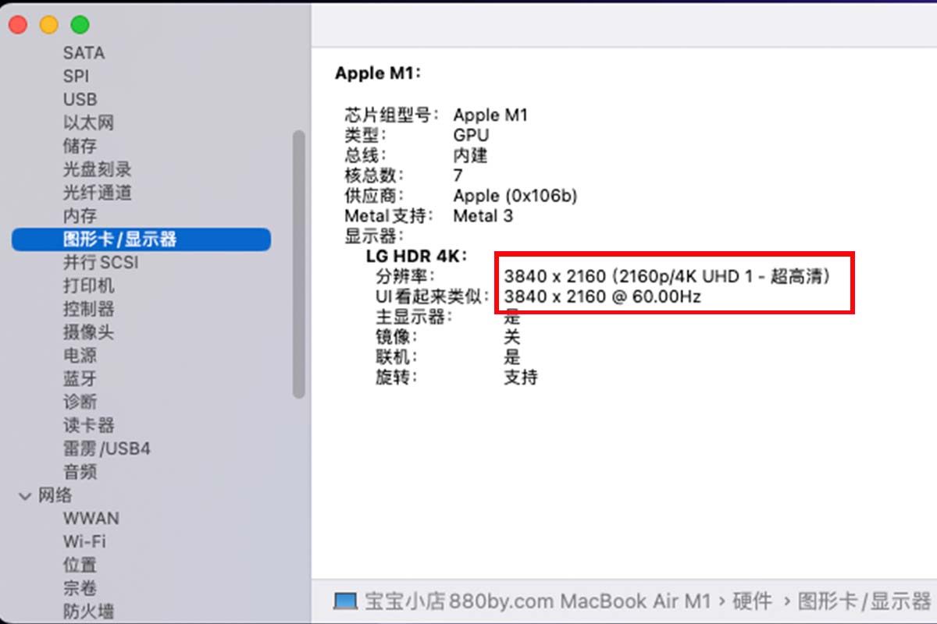The height and width of the screenshot is (624, 937).
Task: Click the 供应商 value Apple (0x106b)
Action: tap(515, 196)
